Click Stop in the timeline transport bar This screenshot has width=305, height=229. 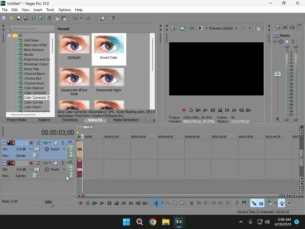pos(116,203)
